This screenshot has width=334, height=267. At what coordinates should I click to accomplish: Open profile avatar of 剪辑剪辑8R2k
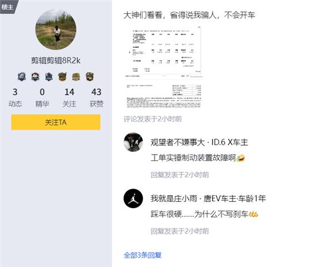click(56, 29)
